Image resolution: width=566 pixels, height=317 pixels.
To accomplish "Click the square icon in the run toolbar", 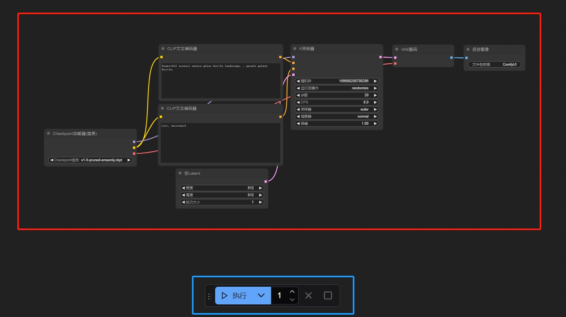I will click(x=328, y=295).
